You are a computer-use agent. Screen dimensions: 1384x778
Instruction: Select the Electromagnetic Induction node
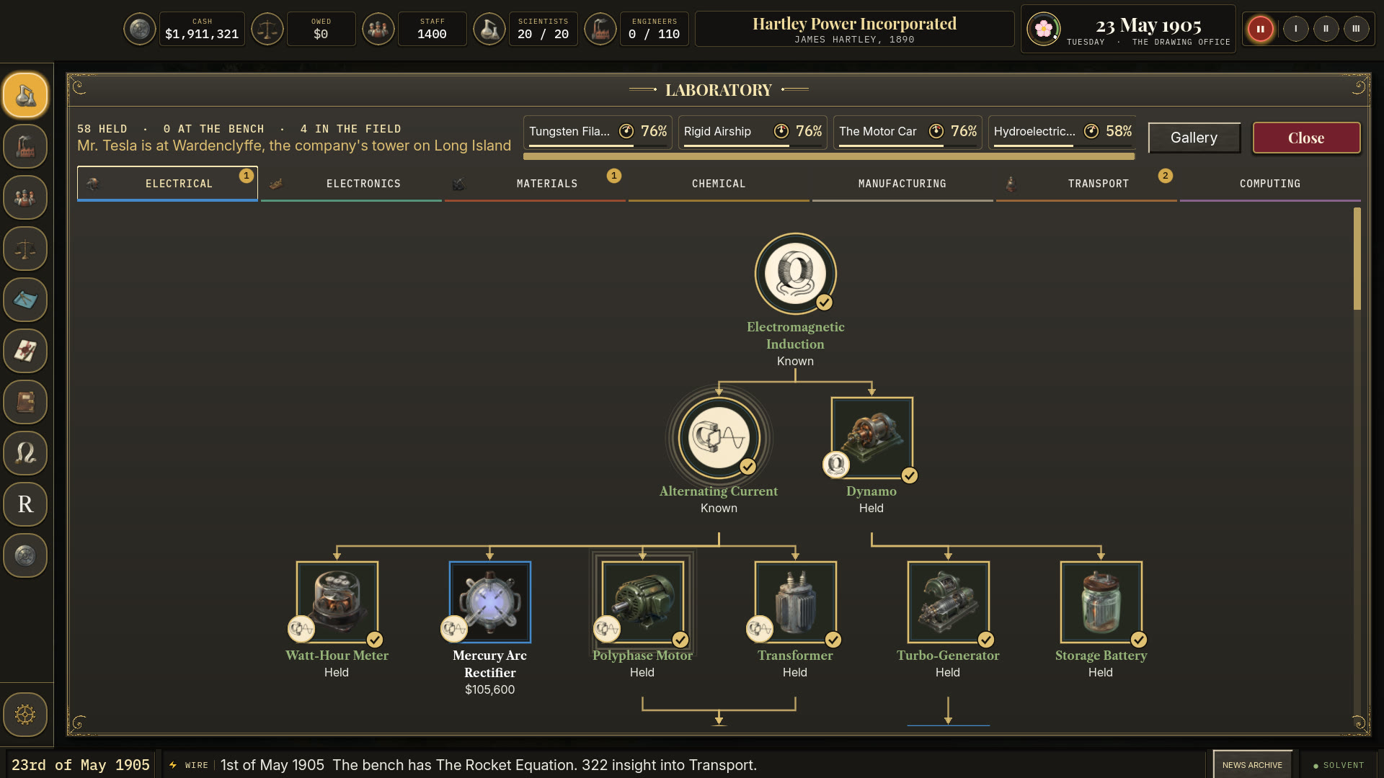click(795, 274)
